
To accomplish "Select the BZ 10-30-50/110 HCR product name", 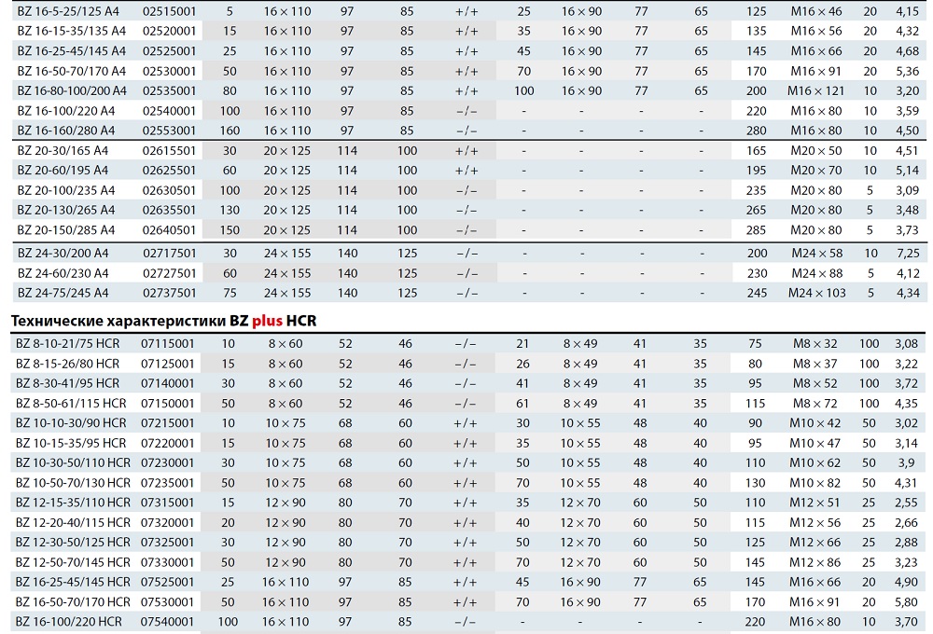I will pos(73,463).
